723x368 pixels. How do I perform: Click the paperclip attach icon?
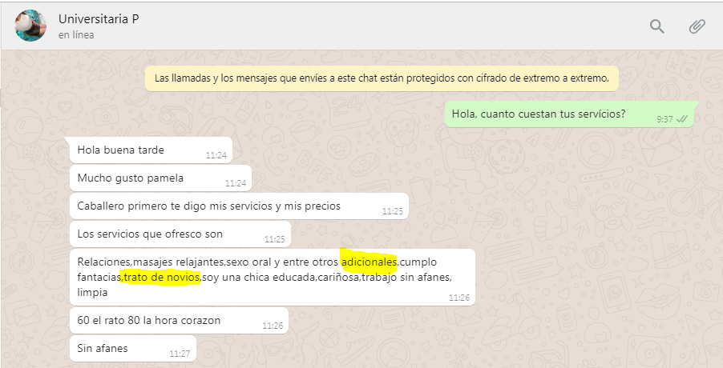pos(697,26)
